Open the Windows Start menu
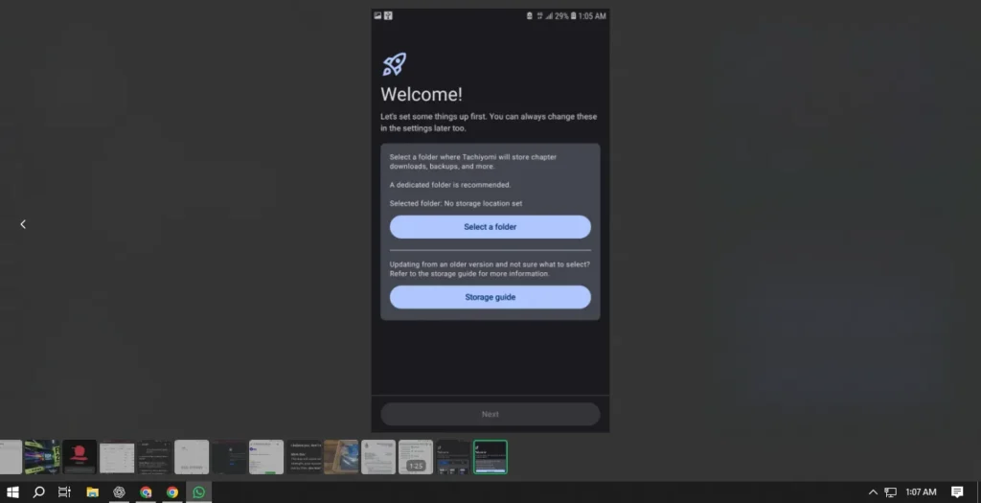 point(12,492)
